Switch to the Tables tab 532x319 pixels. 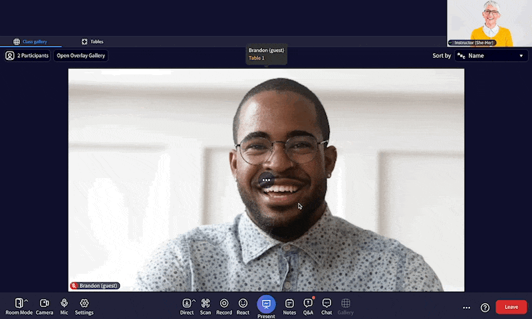pos(92,41)
